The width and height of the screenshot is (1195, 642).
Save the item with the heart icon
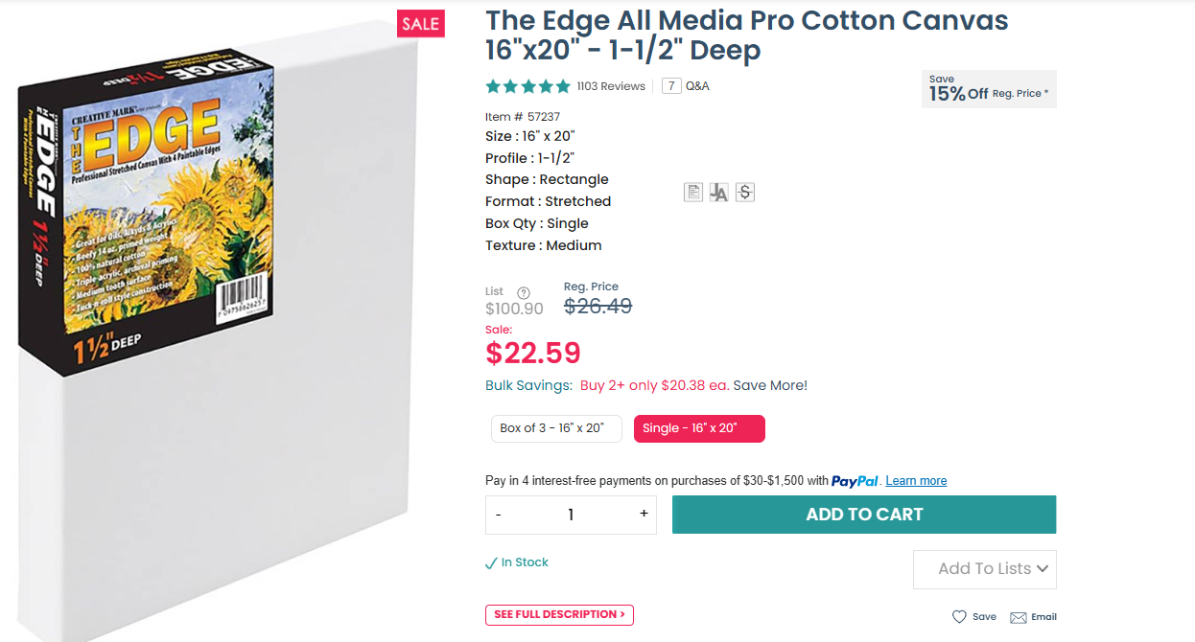pos(959,617)
